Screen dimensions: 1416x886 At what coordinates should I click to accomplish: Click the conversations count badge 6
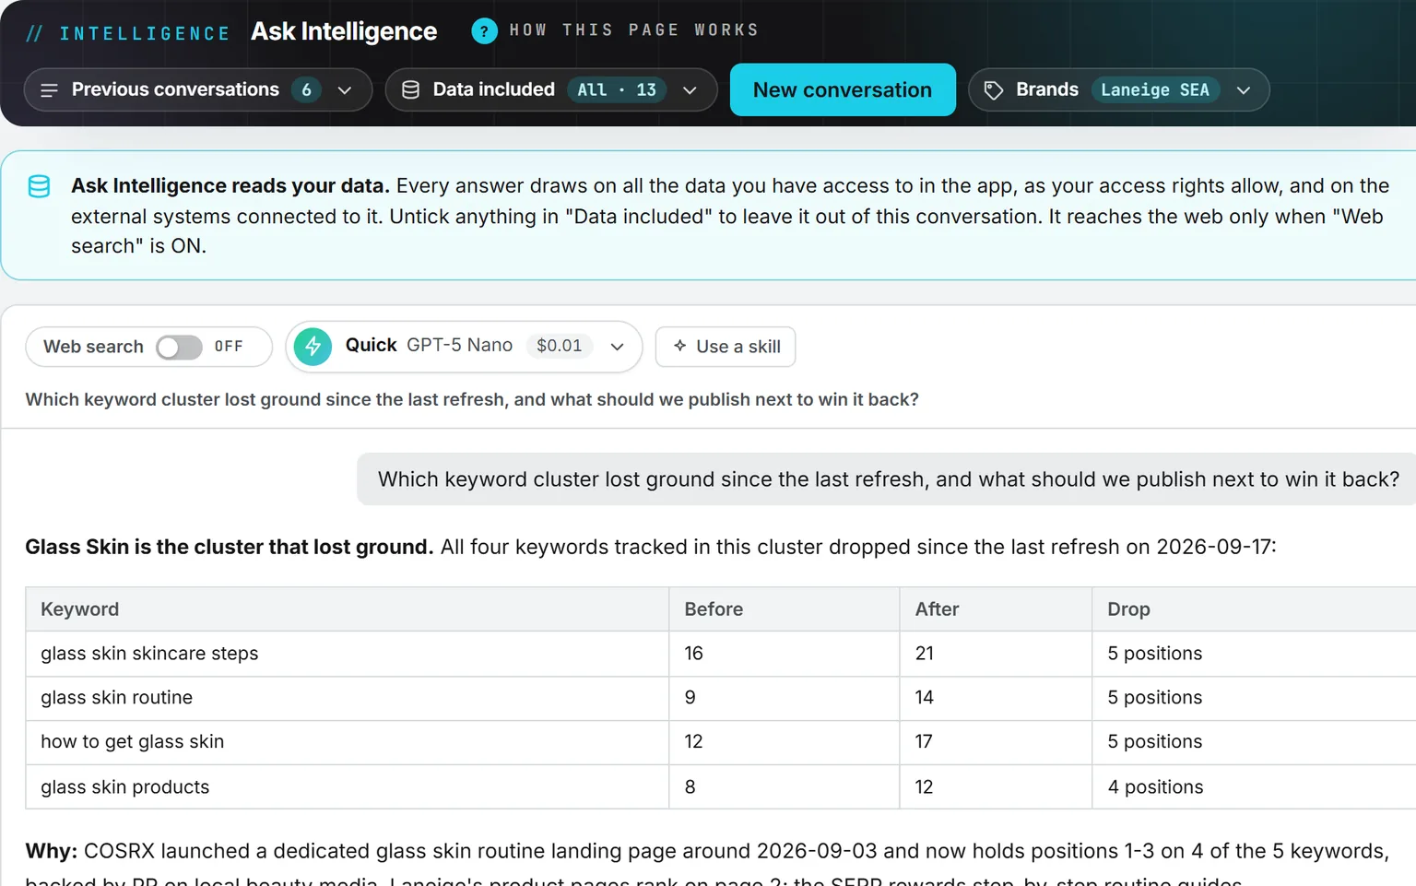click(x=306, y=90)
